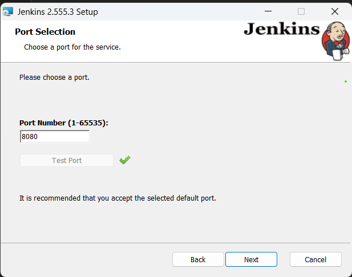The height and width of the screenshot is (277, 352).
Task: Click the Next button
Action: [x=251, y=259]
